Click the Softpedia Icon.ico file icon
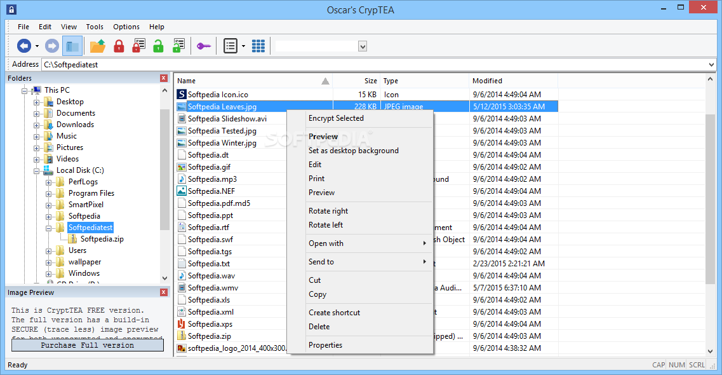The image size is (722, 375). coord(182,95)
